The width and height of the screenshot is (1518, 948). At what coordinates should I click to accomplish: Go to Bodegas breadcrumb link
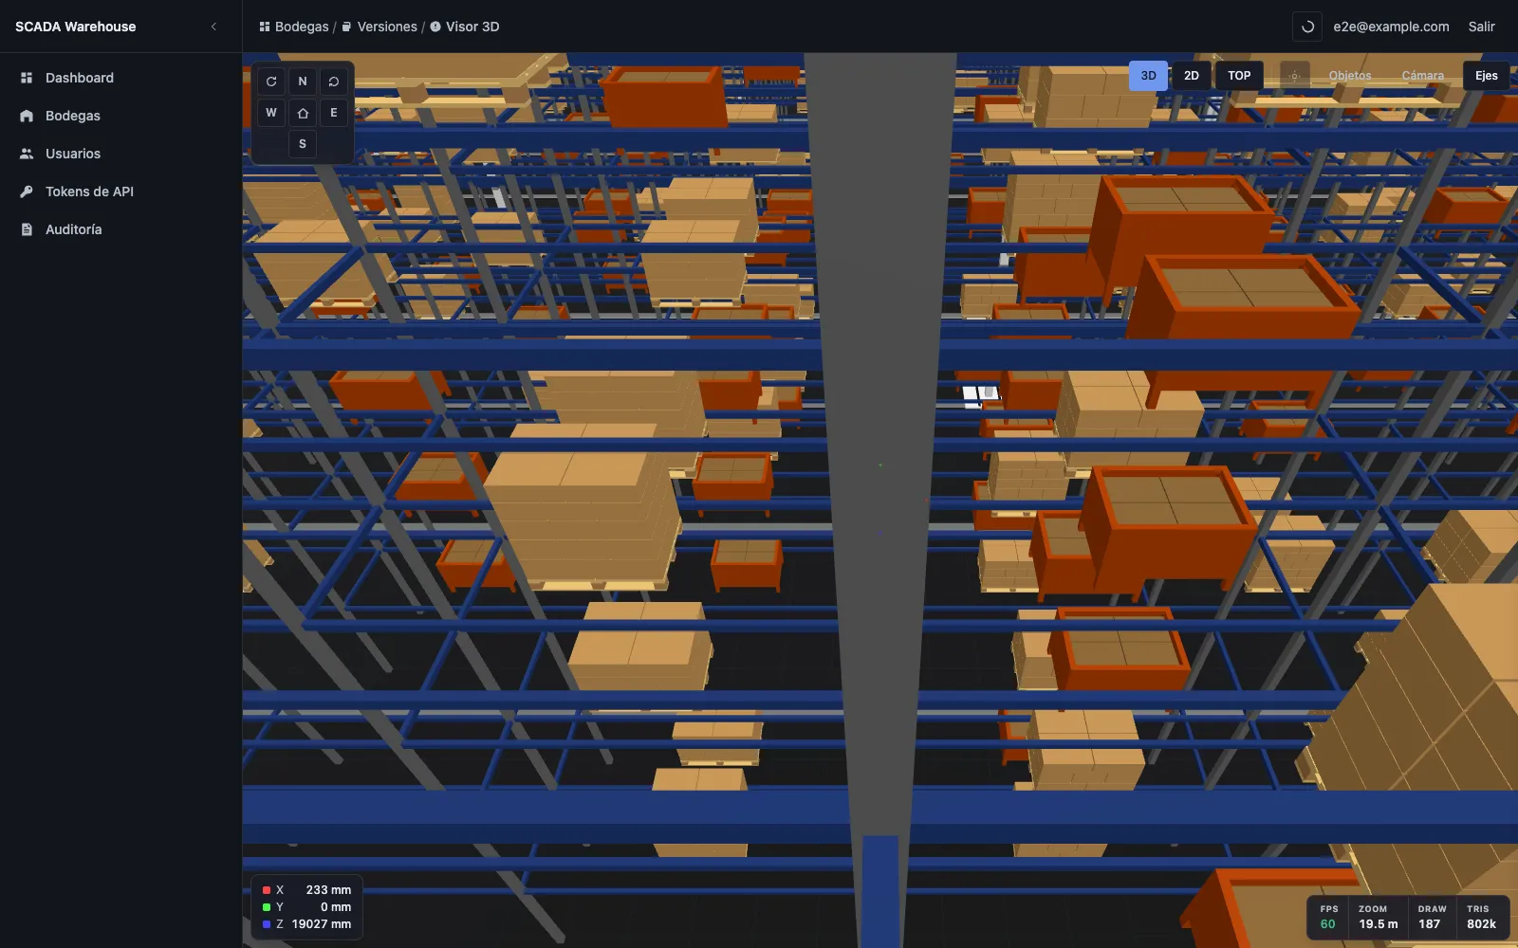(294, 27)
